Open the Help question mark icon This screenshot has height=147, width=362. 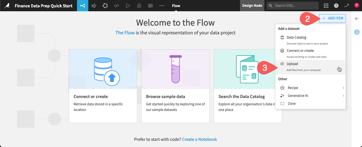click(336, 6)
